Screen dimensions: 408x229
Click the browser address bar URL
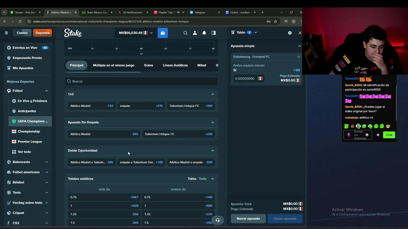111,21
